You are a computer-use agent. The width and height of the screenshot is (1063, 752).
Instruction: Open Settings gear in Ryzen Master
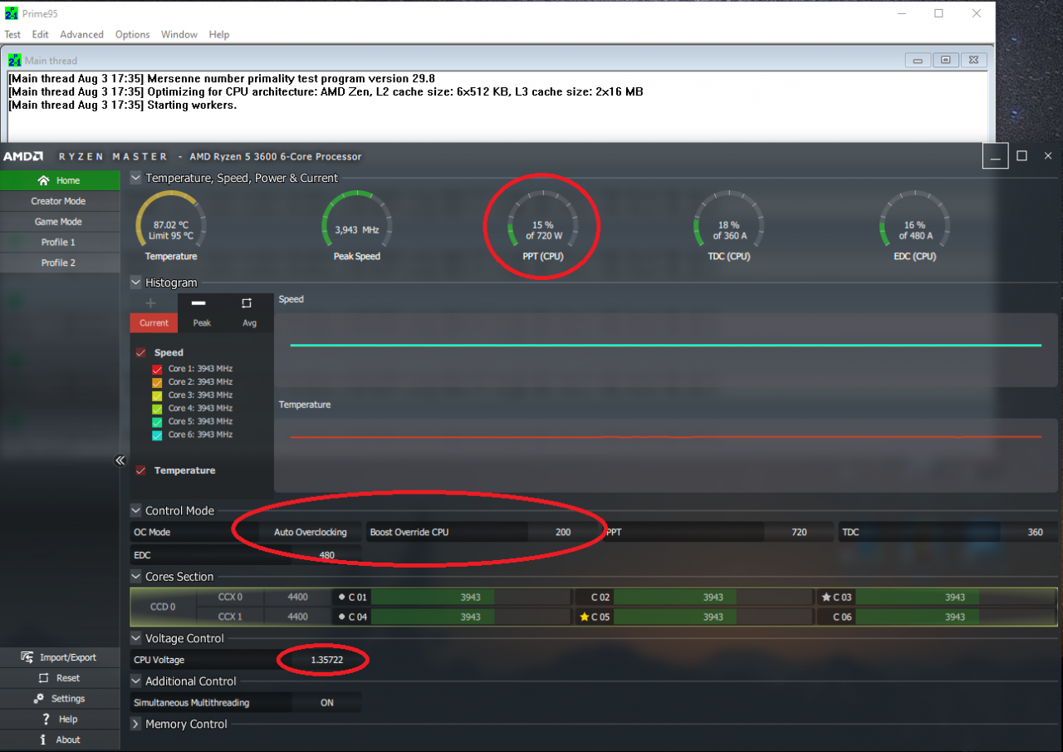[38, 699]
